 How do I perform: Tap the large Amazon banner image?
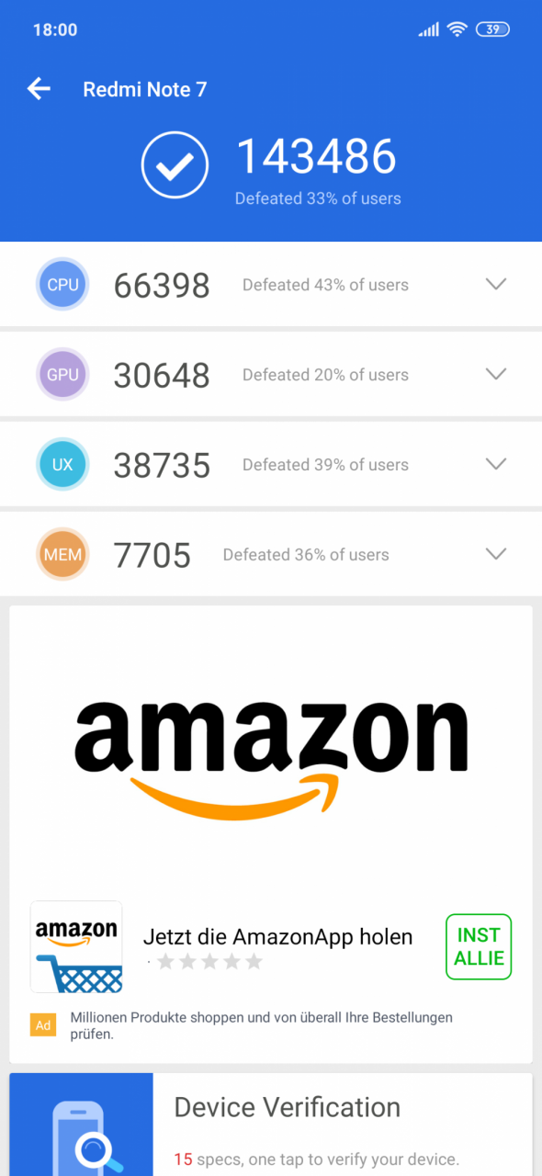click(x=271, y=749)
